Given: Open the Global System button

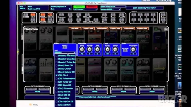Looking at the screenshot, I should pos(163,15).
